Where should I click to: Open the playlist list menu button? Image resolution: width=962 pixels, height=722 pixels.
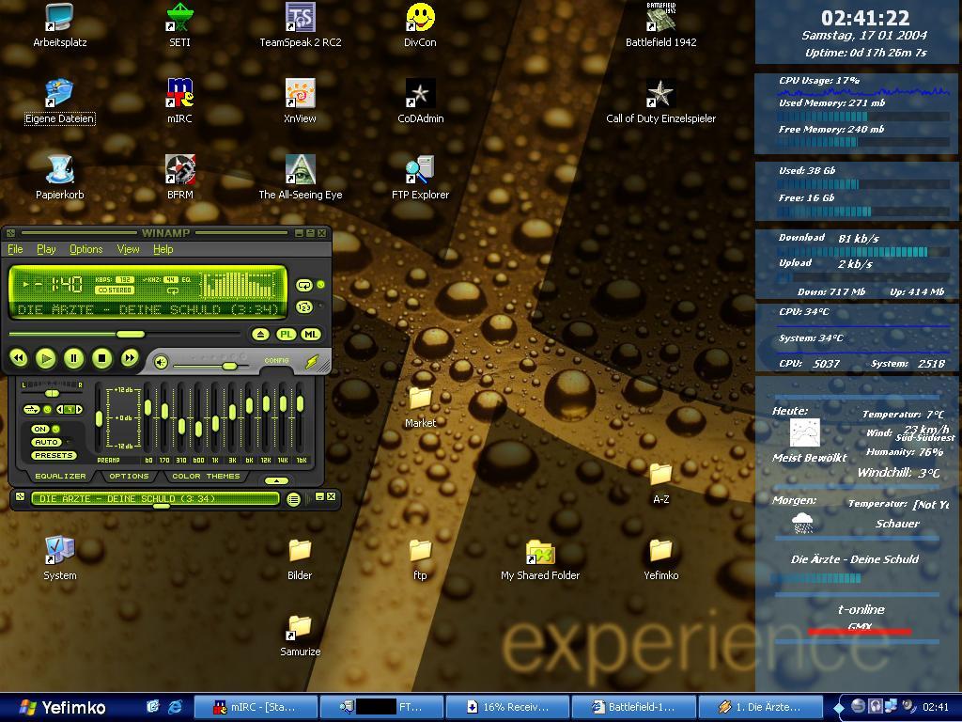coord(293,499)
